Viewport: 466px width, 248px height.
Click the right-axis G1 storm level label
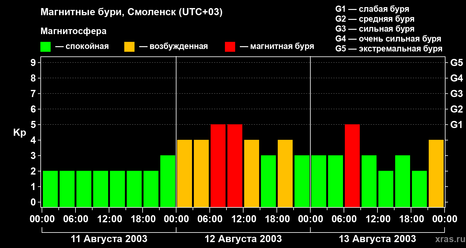[x=457, y=125]
